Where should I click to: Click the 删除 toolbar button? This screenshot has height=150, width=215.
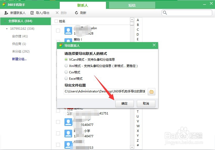pos(61,13)
